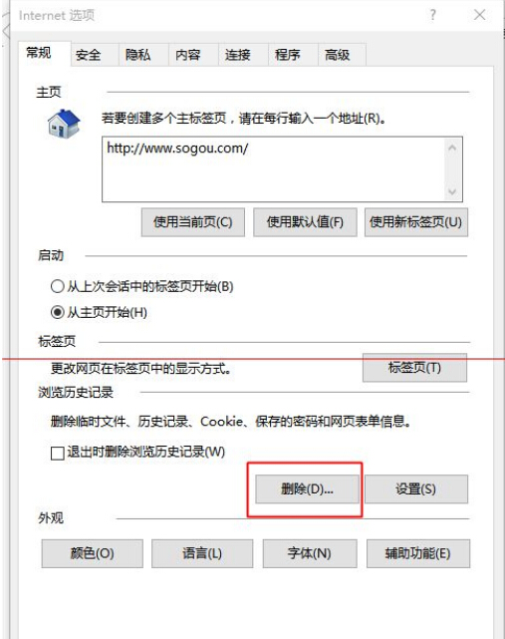Switch to the 安全 tab
505x639 pixels.
88,55
